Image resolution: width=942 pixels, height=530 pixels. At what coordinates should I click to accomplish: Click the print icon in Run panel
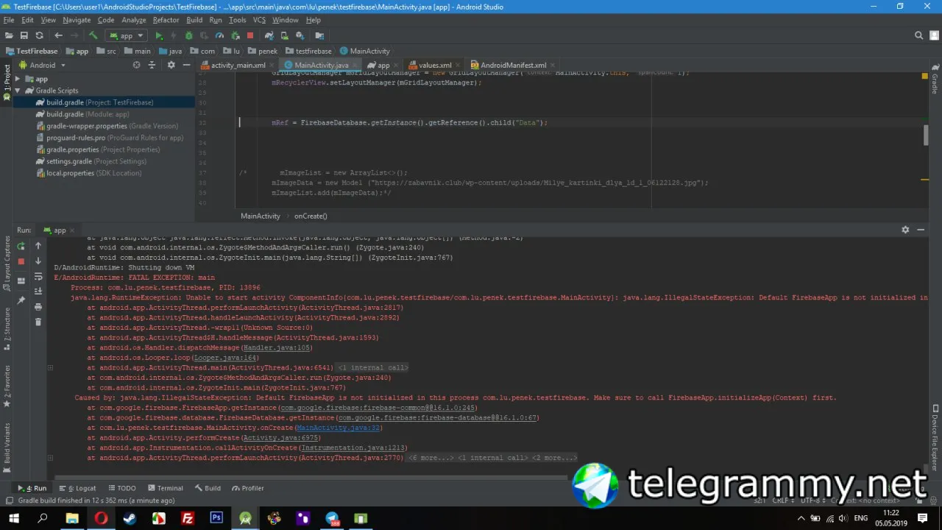click(38, 305)
